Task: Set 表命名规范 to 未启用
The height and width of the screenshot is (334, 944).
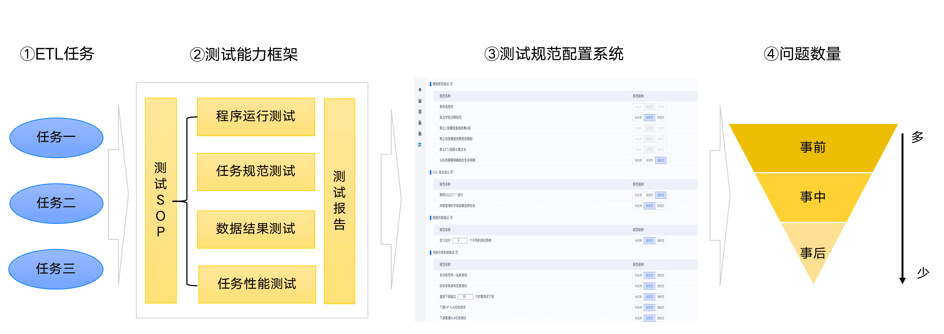Action: [x=638, y=107]
